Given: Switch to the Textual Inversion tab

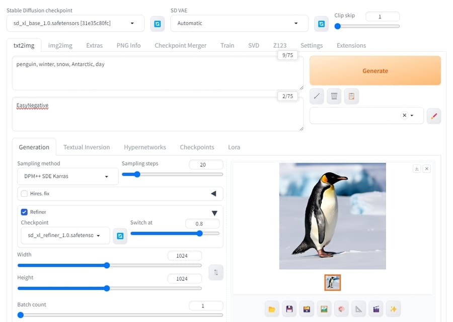Looking at the screenshot, I should [87, 147].
